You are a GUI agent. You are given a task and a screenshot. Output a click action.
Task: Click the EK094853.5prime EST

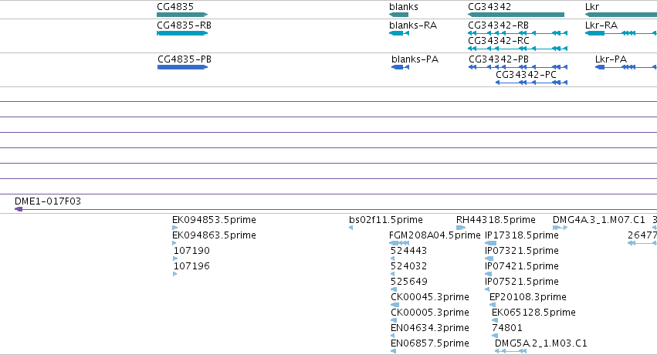174,228
